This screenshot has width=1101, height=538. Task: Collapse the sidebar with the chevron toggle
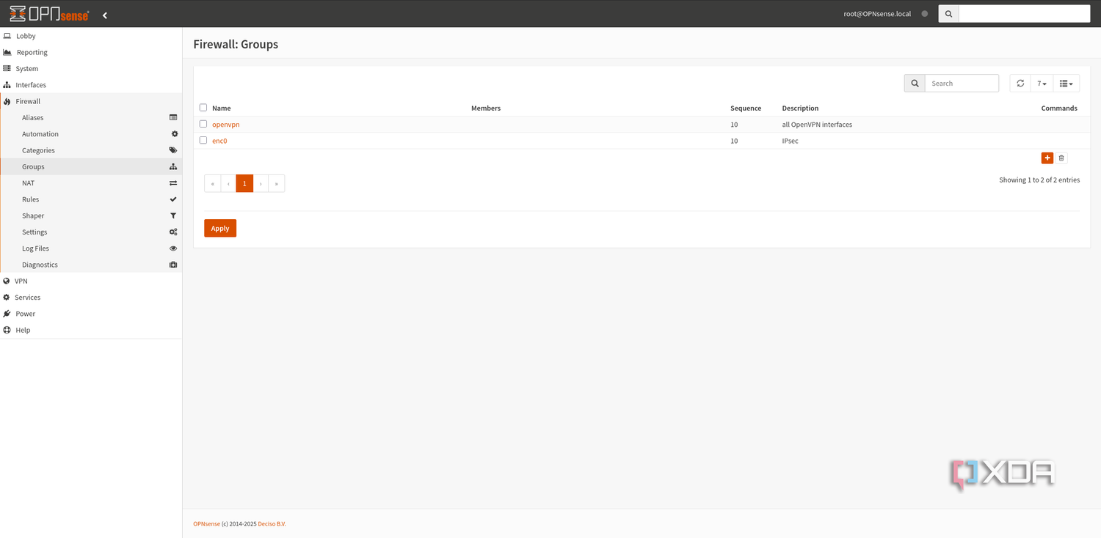coord(105,15)
